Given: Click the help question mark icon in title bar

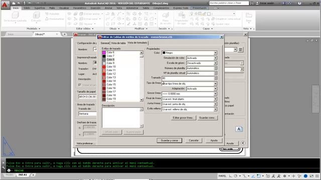Looking at the screenshot, I should [299, 3].
